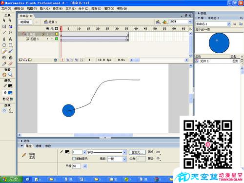This screenshot has width=244, height=183.
Task: Select the Oval tool
Action: click(x=4, y=45)
